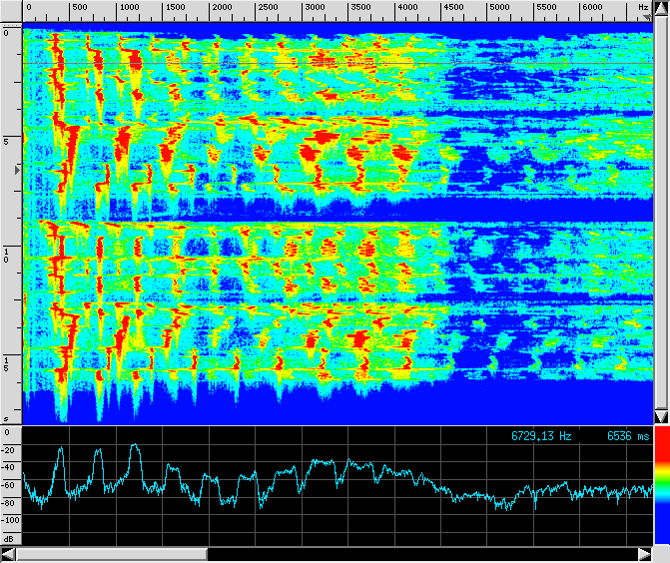This screenshot has height=563, width=670.
Task: Click the 6536 ms time readout
Action: click(x=628, y=436)
